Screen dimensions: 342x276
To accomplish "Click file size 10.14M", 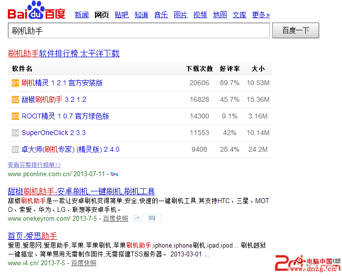I will 258,133.
